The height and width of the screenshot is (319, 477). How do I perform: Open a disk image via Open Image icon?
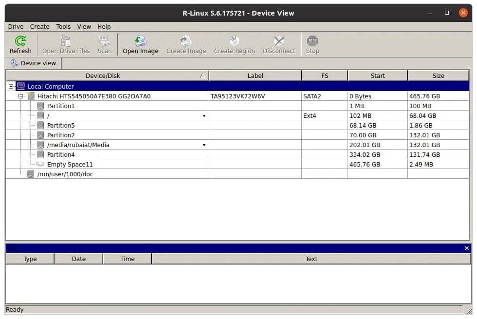point(140,44)
